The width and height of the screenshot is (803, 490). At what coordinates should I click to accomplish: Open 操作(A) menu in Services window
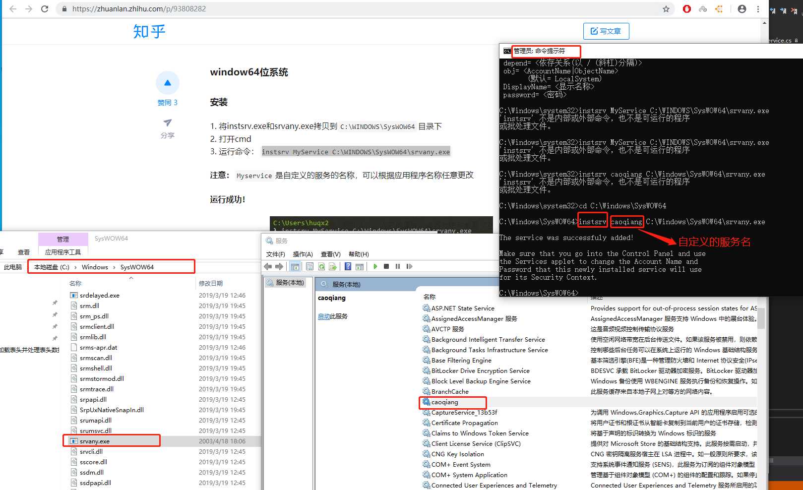(x=303, y=254)
